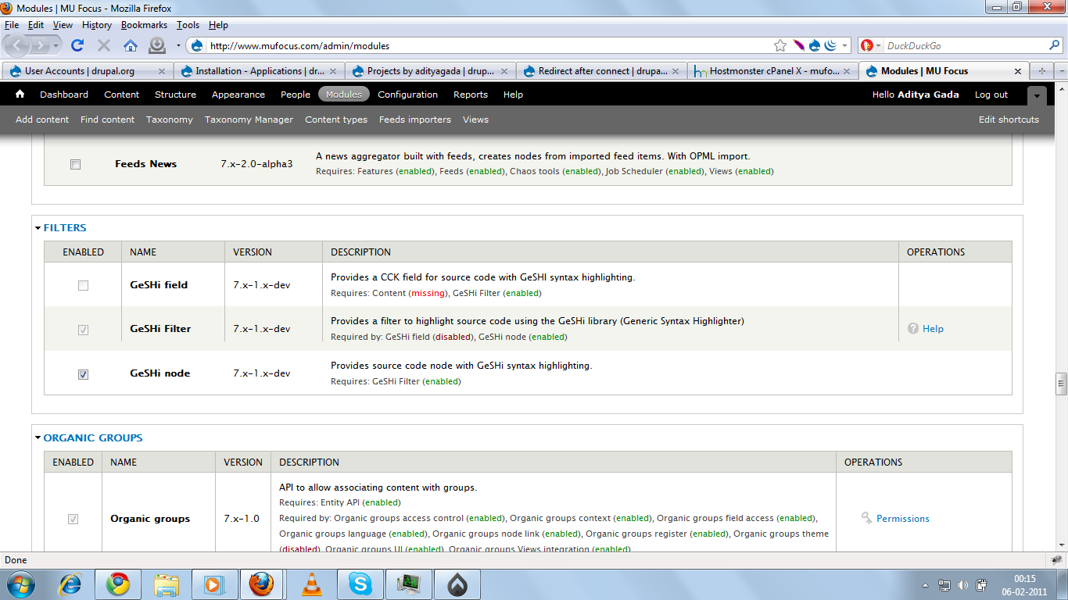Open Google Chrome from the taskbar
The height and width of the screenshot is (600, 1068).
[x=118, y=584]
